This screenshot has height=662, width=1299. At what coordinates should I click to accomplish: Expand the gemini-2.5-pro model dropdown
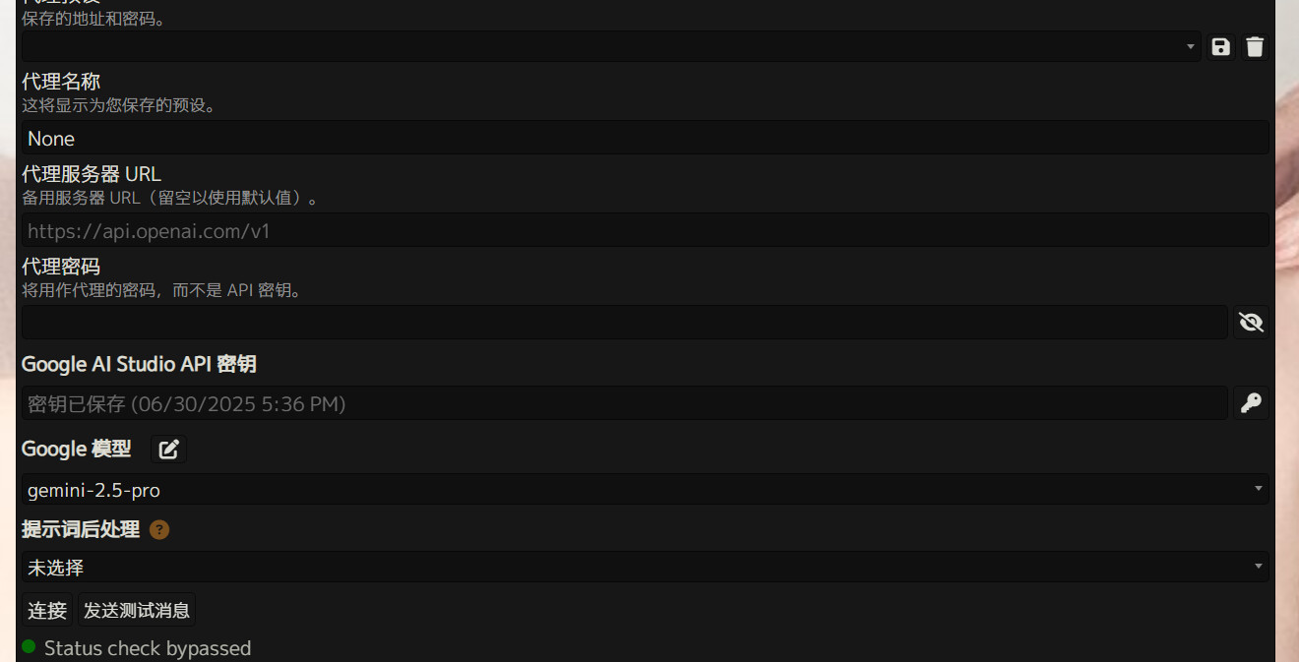click(x=645, y=490)
